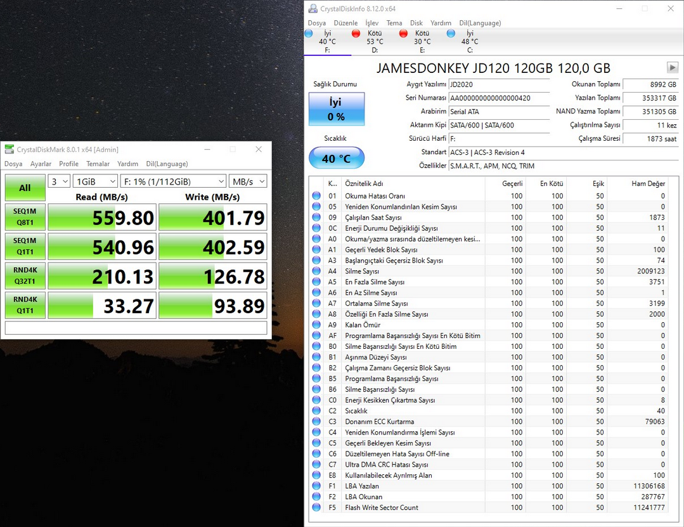Open İşlev menu in CrystalDiskInfo
The width and height of the screenshot is (684, 527).
[x=371, y=23]
